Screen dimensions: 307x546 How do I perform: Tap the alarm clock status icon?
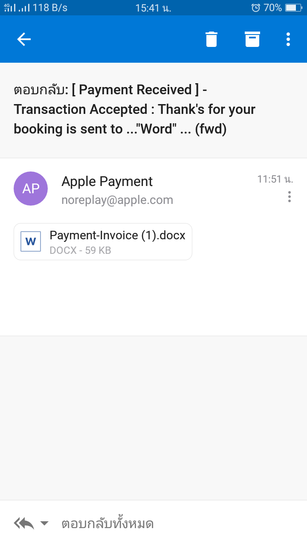pos(256,8)
